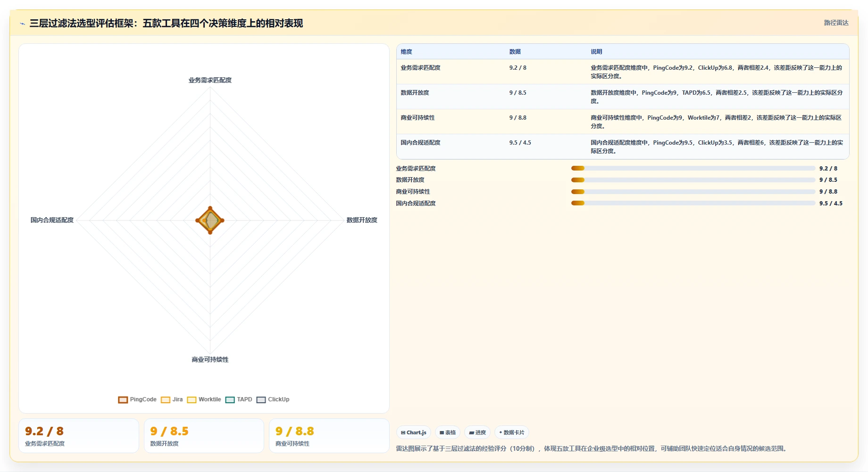Screen dimensions: 868x472
Task: Select the 数据开放度 table row cell
Action: click(x=415, y=93)
